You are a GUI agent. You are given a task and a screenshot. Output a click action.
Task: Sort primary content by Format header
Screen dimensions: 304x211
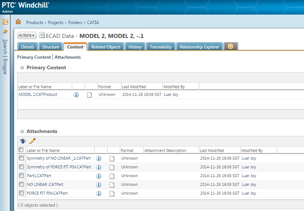(104, 87)
